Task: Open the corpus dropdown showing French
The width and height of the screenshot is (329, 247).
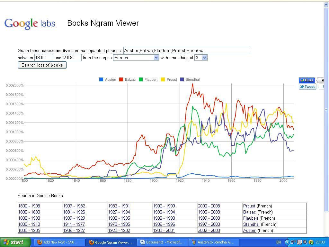Action: 136,58
